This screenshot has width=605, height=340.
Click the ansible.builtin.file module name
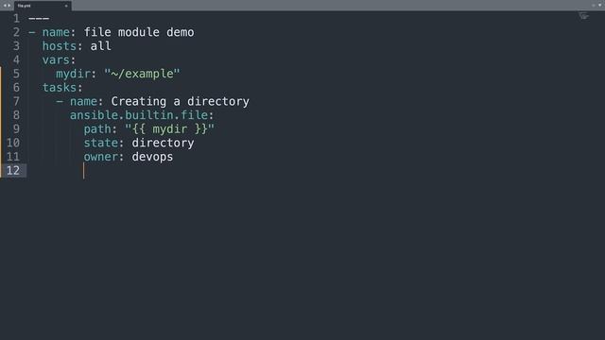(x=139, y=115)
